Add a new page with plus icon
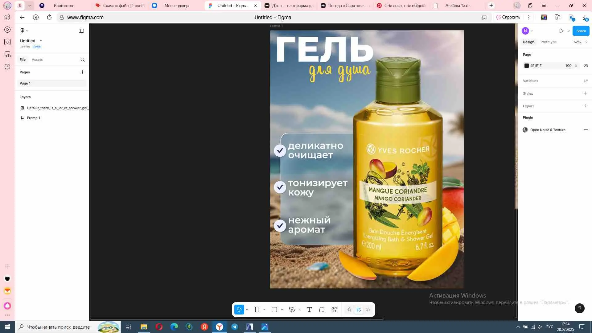Image resolution: width=592 pixels, height=333 pixels. click(82, 72)
